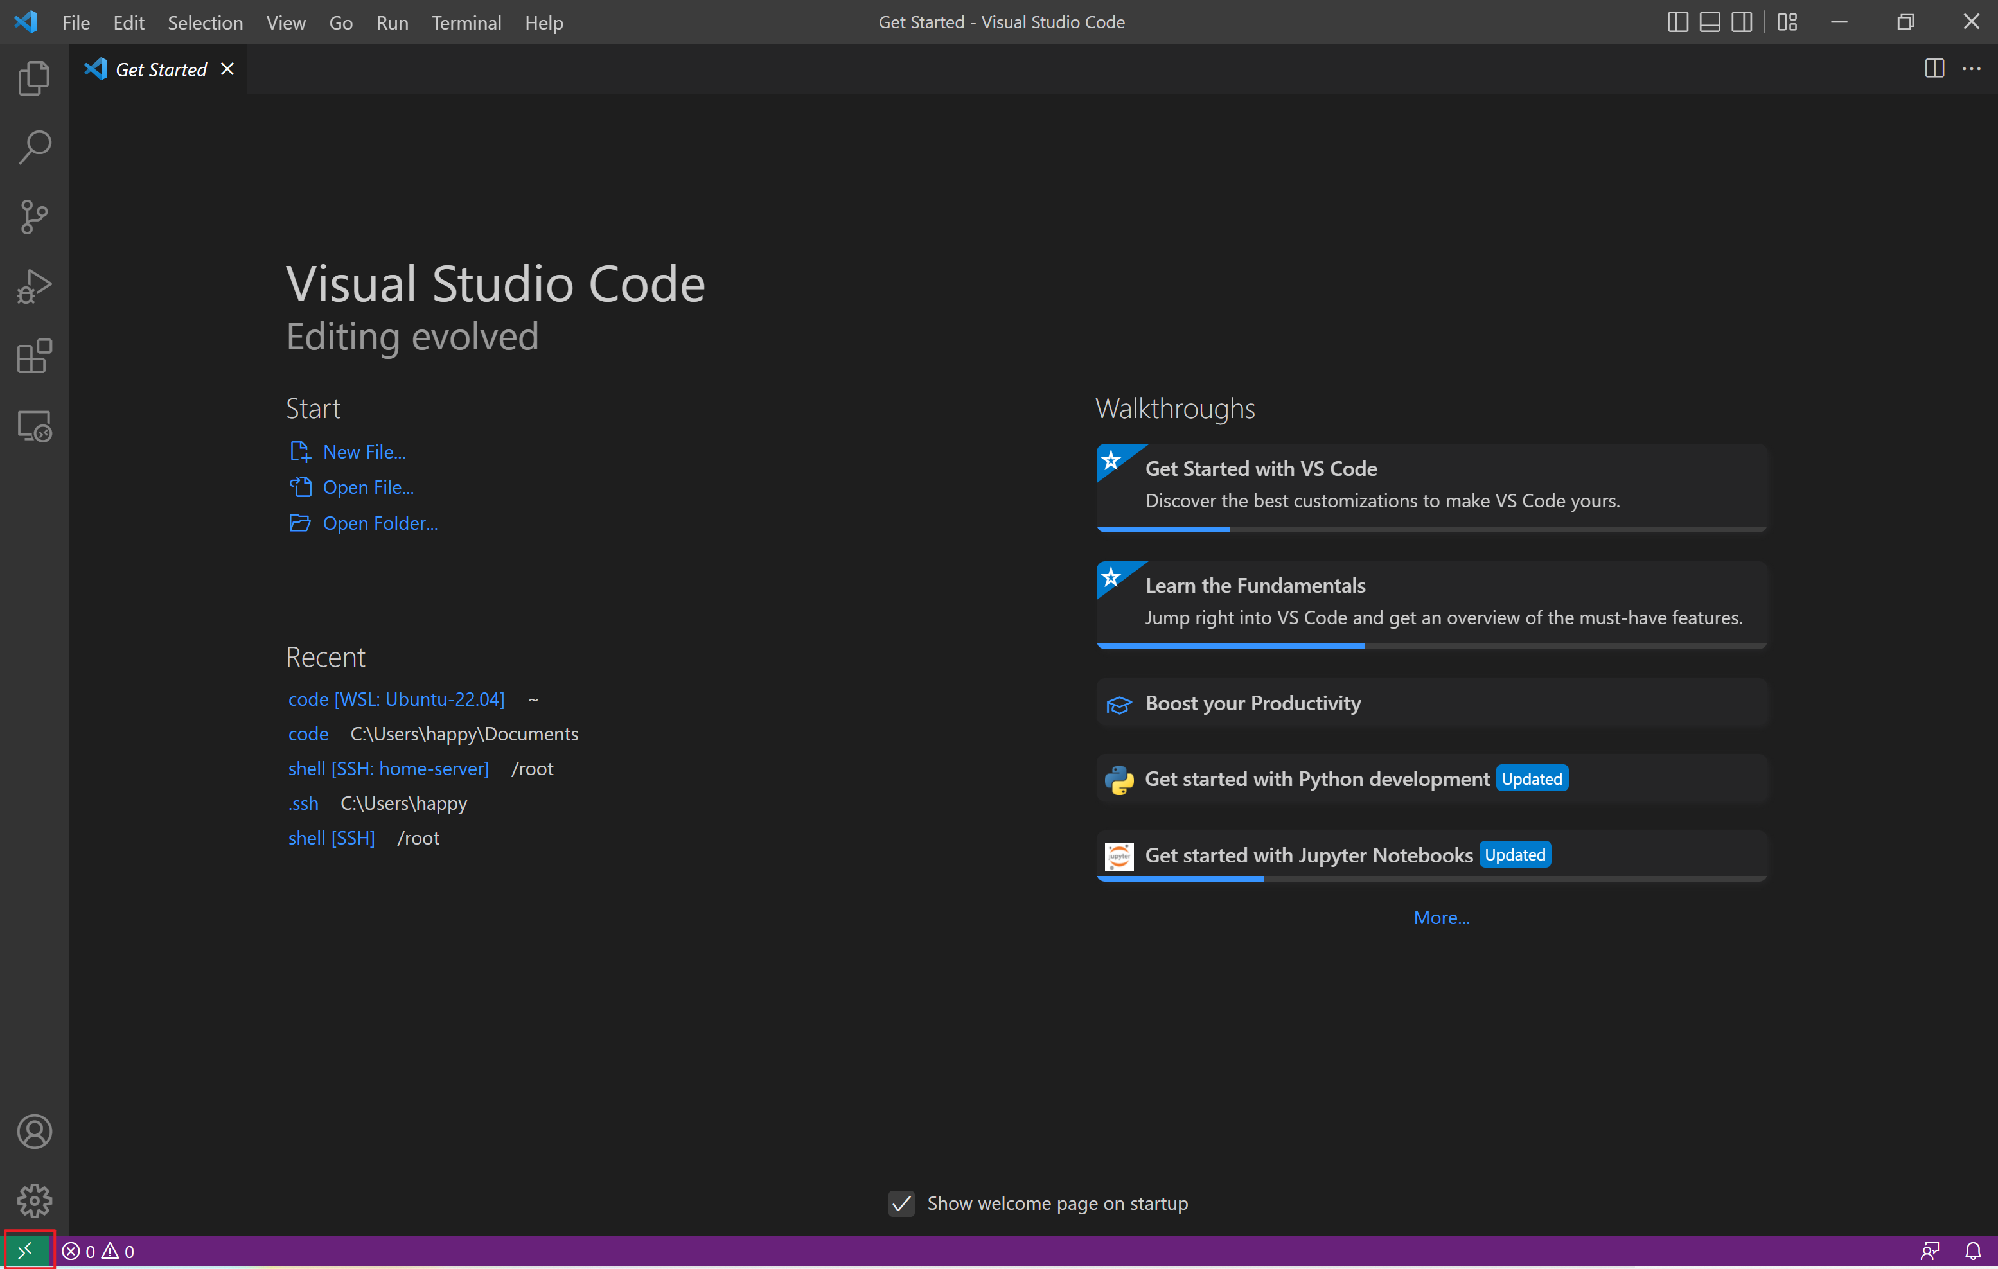
Task: Click the feedback icon in status bar
Action: coord(1930,1252)
